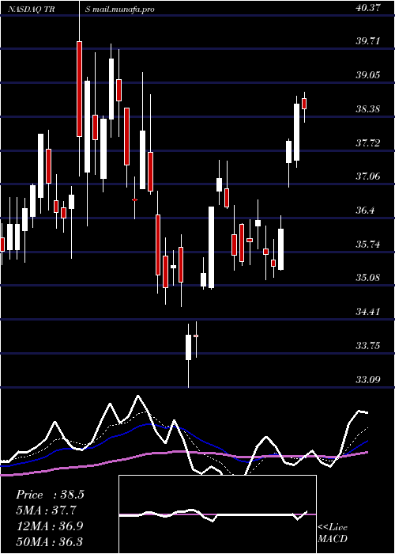Image resolution: width=395 pixels, height=554 pixels.
Task: Click the Price : 38.5 readout
Action: point(50,495)
